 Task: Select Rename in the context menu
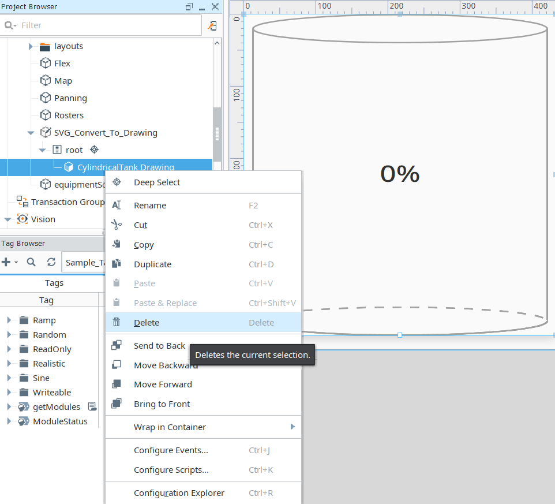[x=150, y=205]
